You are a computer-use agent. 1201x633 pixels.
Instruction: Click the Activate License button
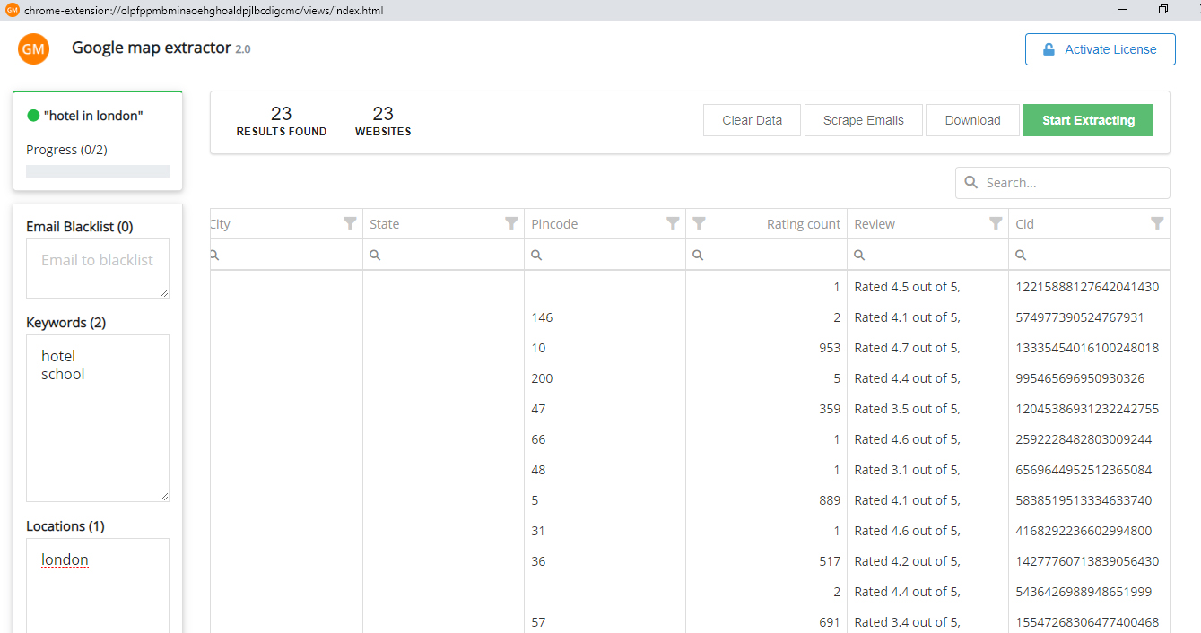(1101, 49)
